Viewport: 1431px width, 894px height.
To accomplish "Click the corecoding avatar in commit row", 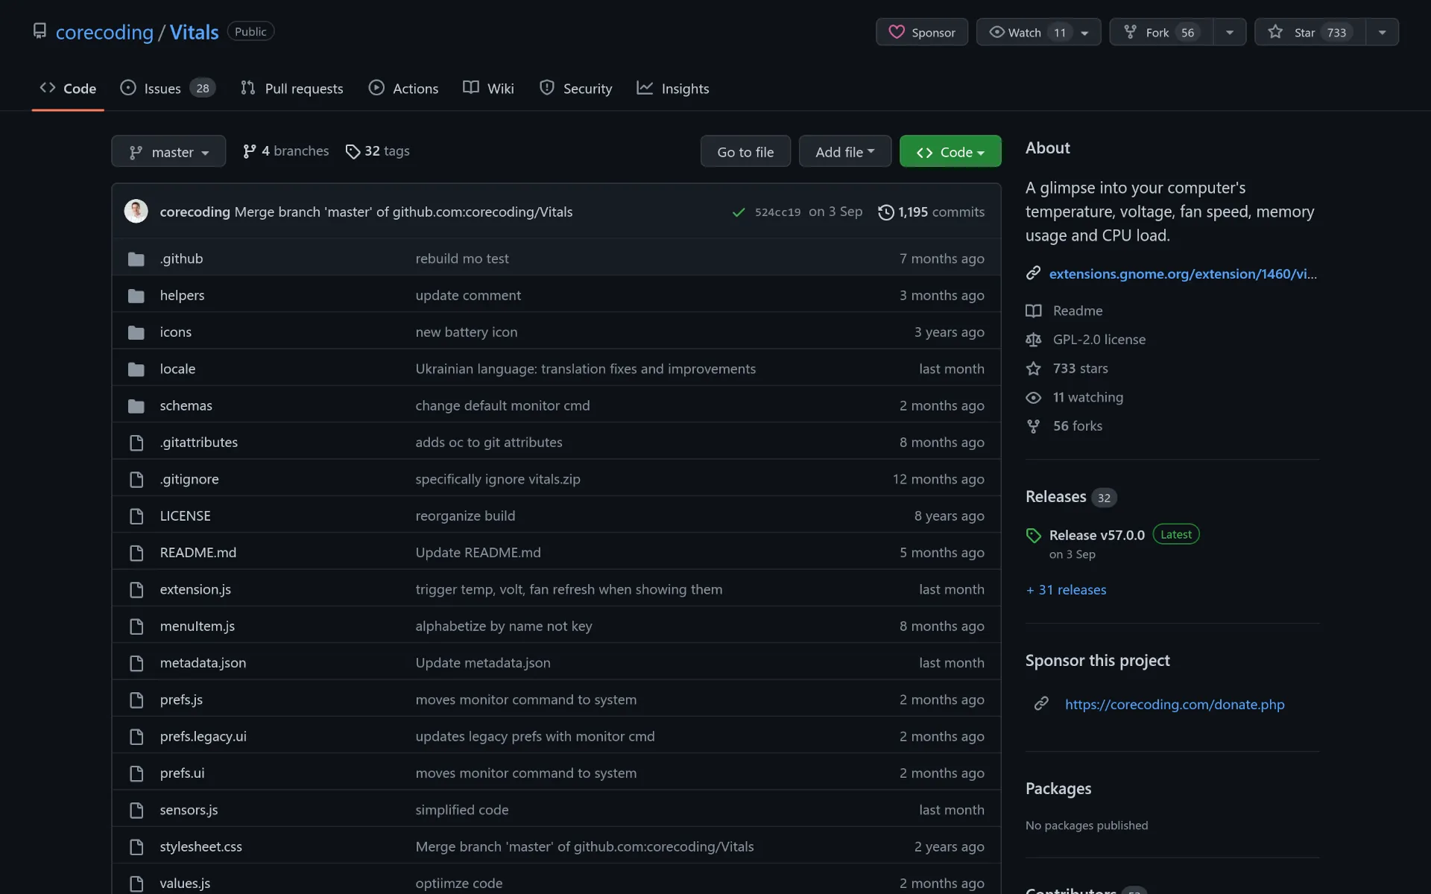I will pos(136,212).
